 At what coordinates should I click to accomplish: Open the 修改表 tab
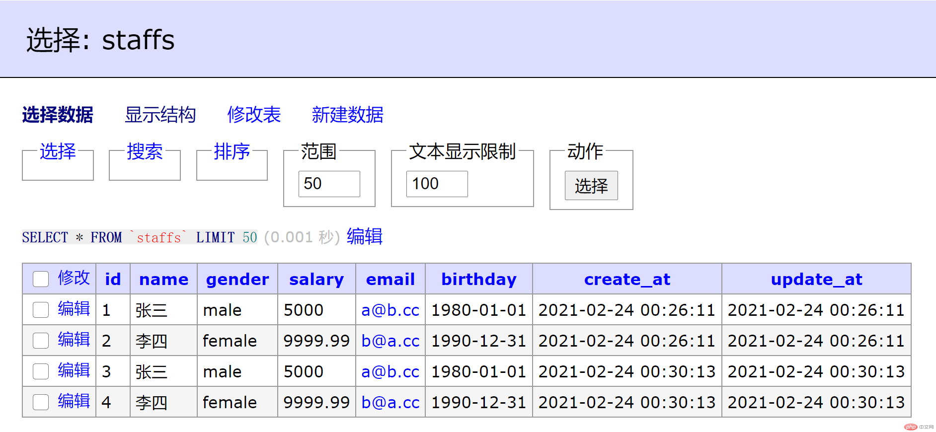click(254, 115)
